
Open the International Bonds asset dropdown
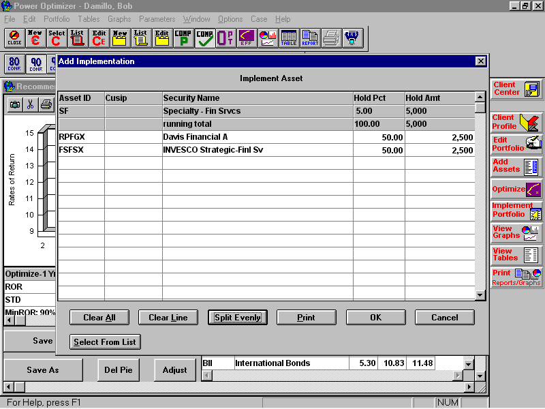coord(467,363)
